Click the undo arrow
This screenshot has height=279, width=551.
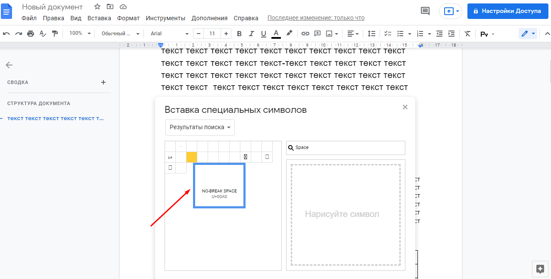6,34
